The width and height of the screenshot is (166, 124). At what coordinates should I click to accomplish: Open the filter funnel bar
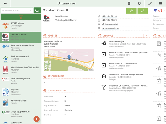21,17
